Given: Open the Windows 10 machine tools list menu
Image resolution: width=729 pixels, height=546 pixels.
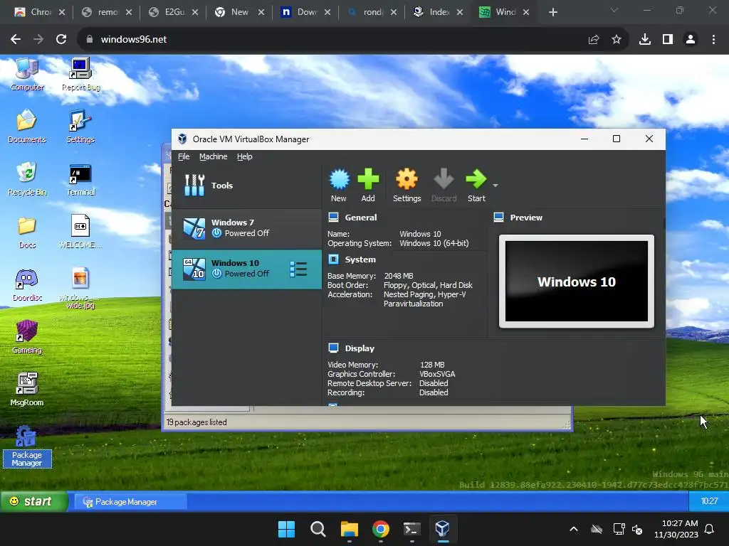Looking at the screenshot, I should (298, 269).
